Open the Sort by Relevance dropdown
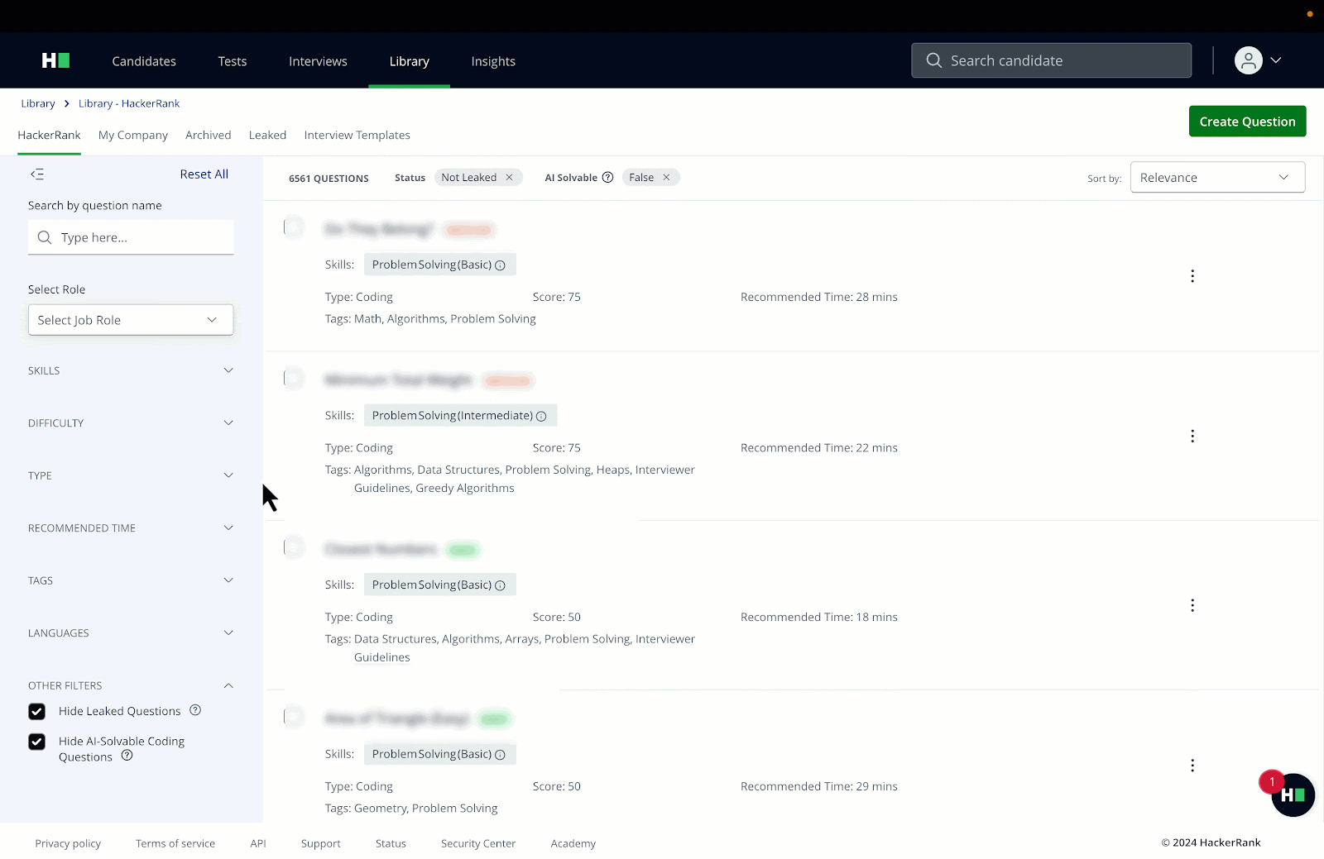 (1217, 177)
